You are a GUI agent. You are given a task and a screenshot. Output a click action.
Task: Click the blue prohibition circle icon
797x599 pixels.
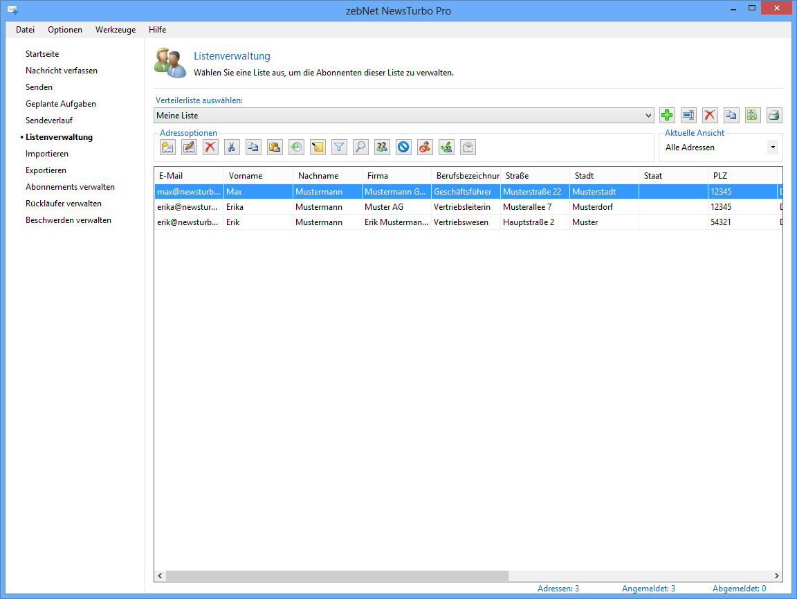click(403, 147)
